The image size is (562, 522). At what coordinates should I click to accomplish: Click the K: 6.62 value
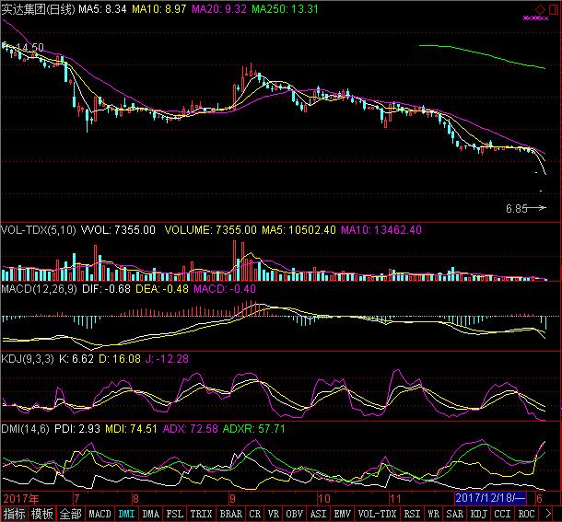pyautogui.click(x=76, y=359)
